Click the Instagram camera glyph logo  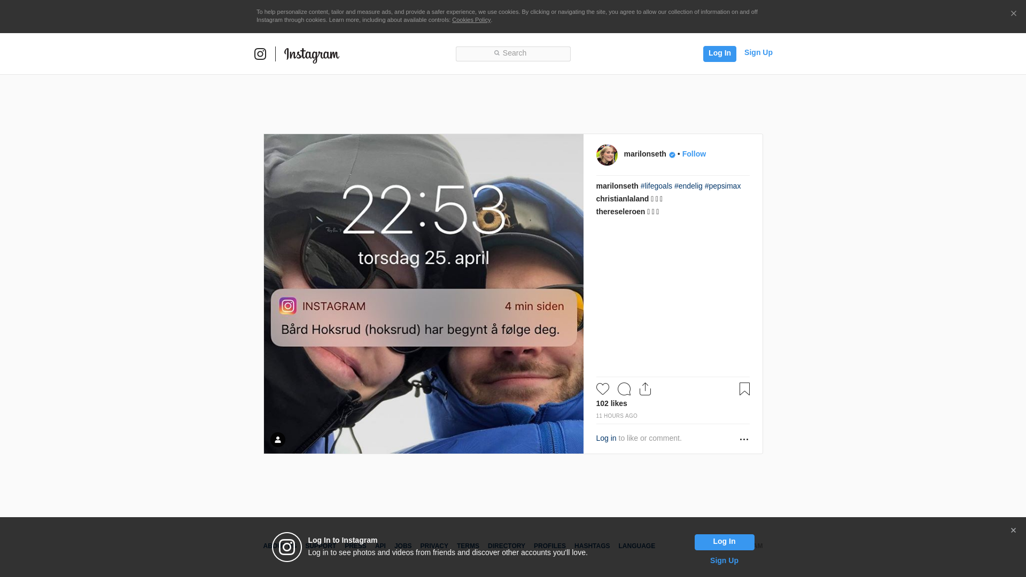pos(260,54)
